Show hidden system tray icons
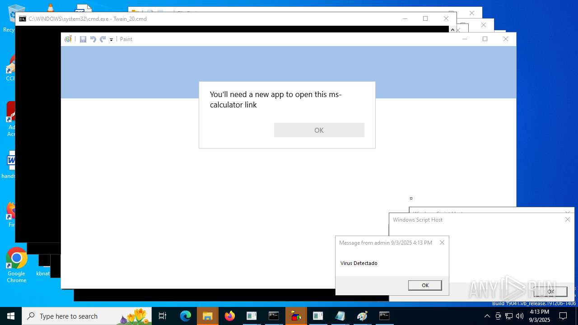Viewport: 578px width, 325px height. point(487,316)
